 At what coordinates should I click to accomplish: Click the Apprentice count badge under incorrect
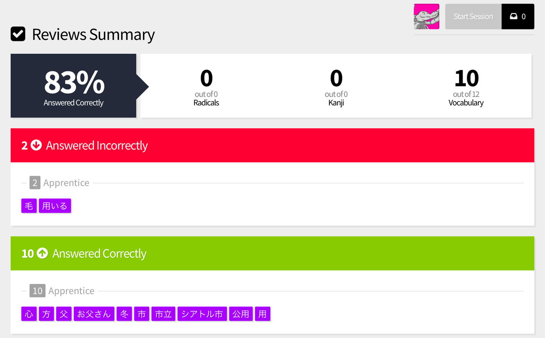35,183
